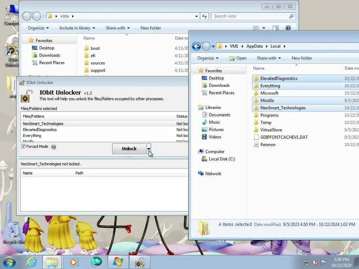Viewport: 359px width, 269px height.
Task: Launch Internet Explorer from the taskbar
Action: coord(31,262)
